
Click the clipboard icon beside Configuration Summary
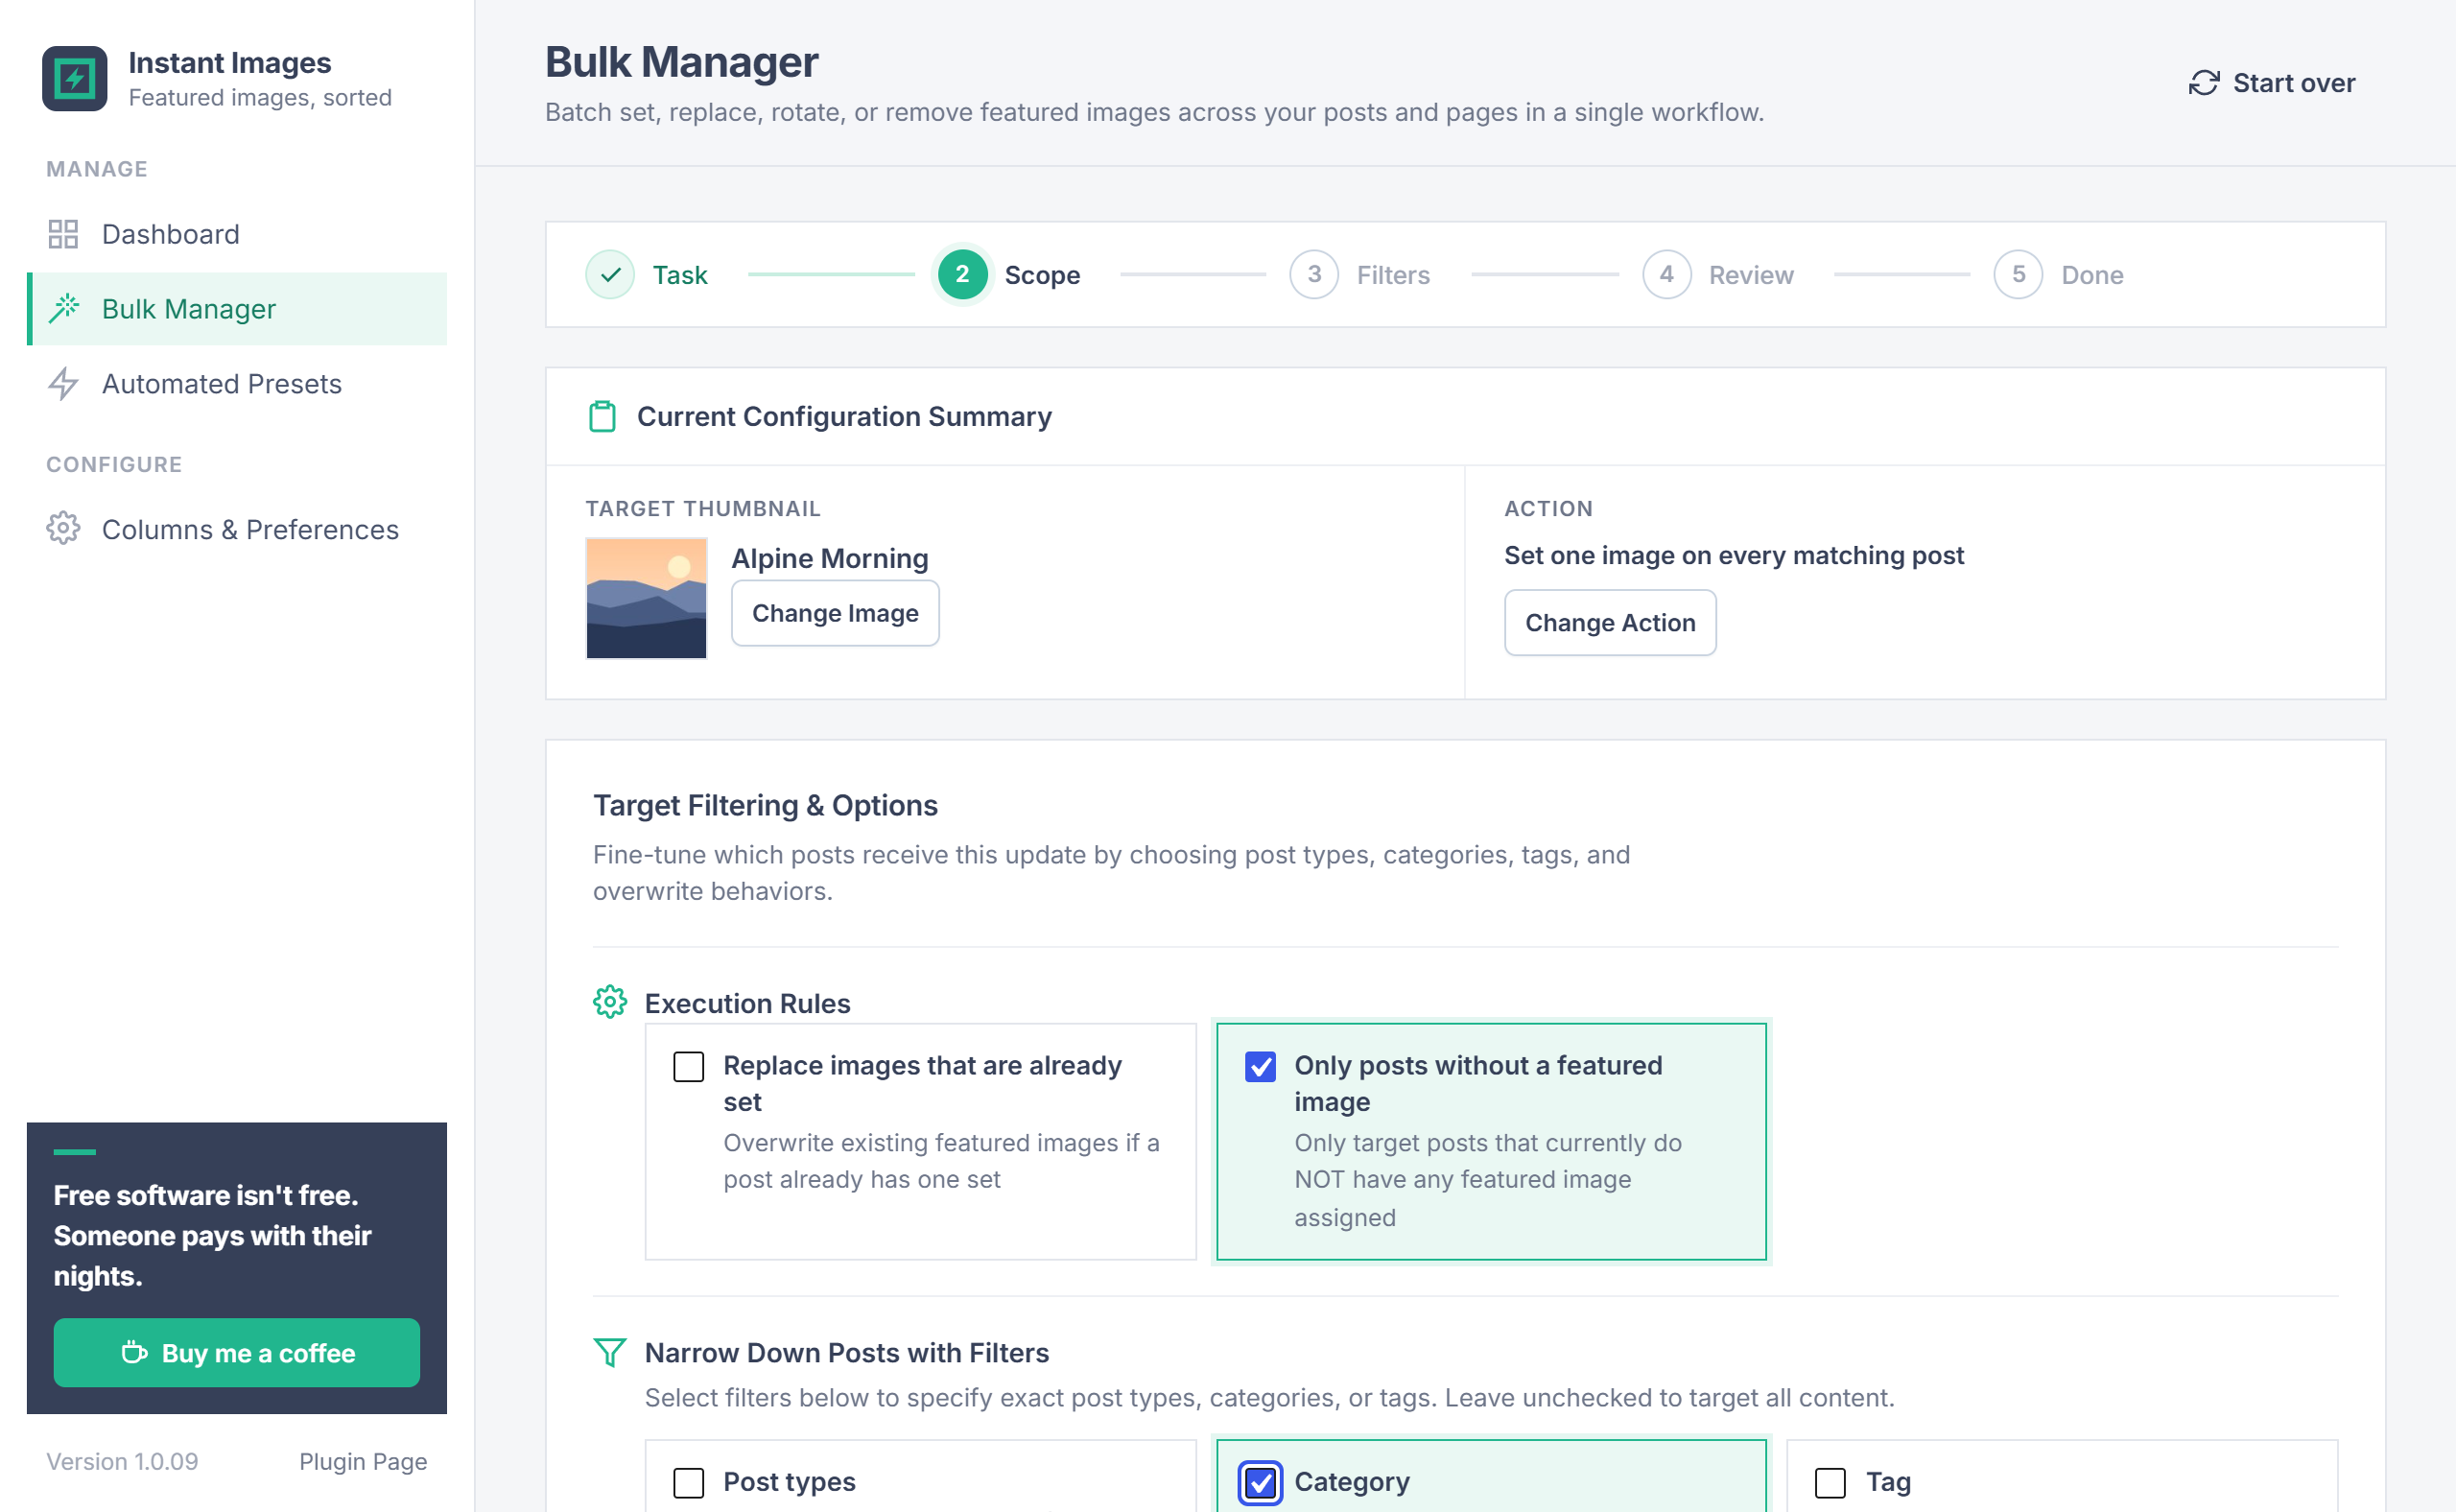click(602, 416)
